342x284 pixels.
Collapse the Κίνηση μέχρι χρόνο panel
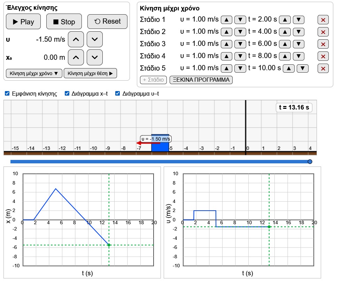tap(34, 73)
